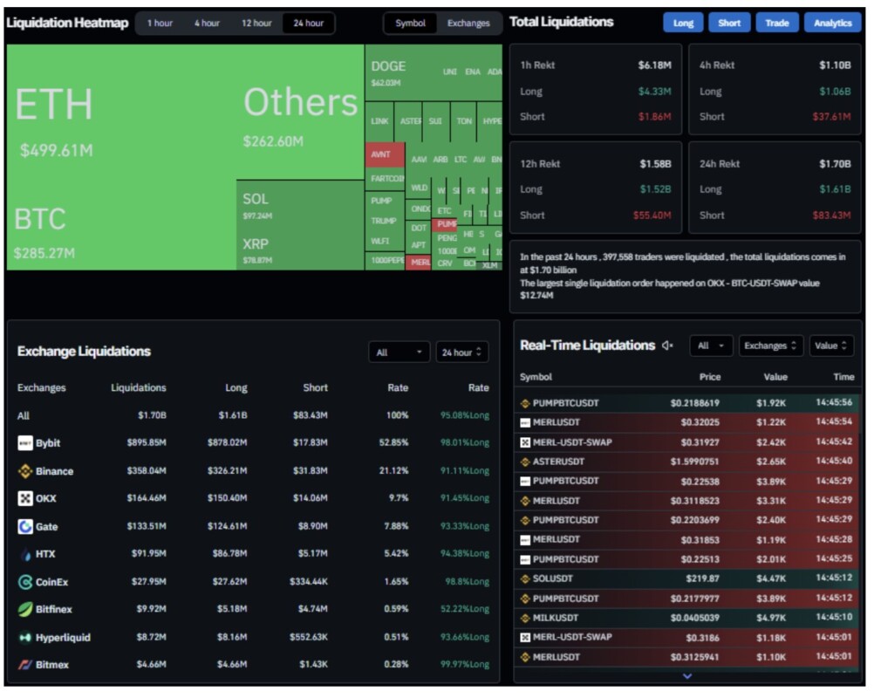874x698 pixels.
Task: Click the Bitfinex leaf logo icon
Action: click(25, 609)
